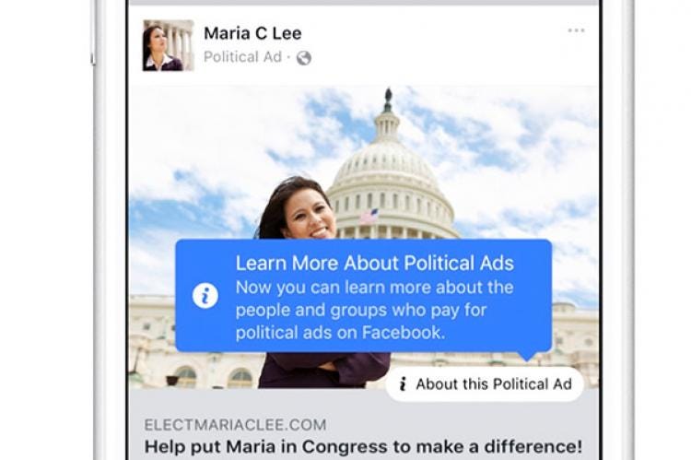
Task: Open Maria C Lee profile picture
Action: (x=169, y=45)
